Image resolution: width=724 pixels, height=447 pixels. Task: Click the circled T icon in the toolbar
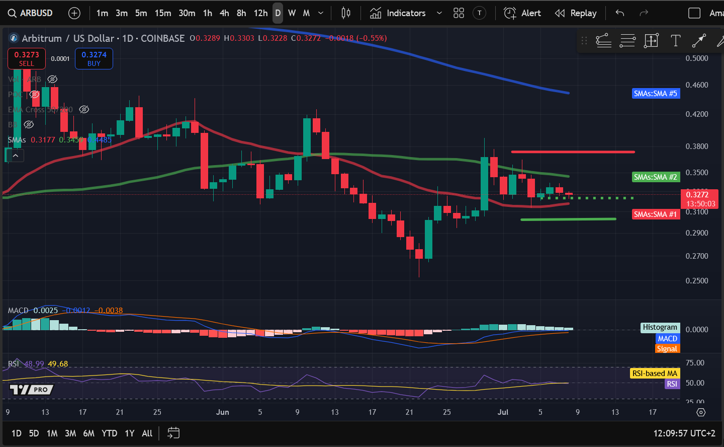(480, 13)
